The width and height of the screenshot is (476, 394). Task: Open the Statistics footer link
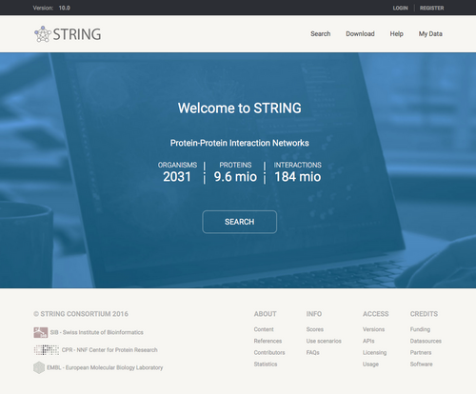(266, 364)
